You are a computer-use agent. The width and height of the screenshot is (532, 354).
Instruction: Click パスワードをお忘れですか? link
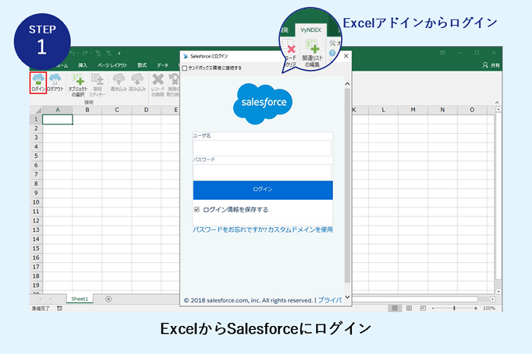coord(230,229)
